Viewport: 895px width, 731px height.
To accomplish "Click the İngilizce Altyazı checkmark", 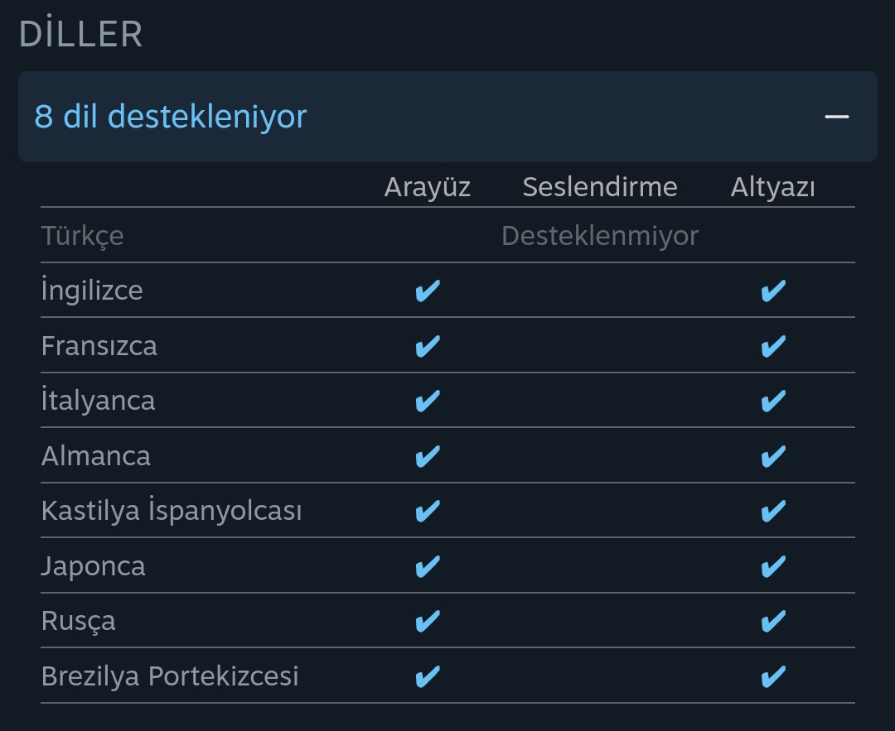I will pyautogui.click(x=772, y=291).
